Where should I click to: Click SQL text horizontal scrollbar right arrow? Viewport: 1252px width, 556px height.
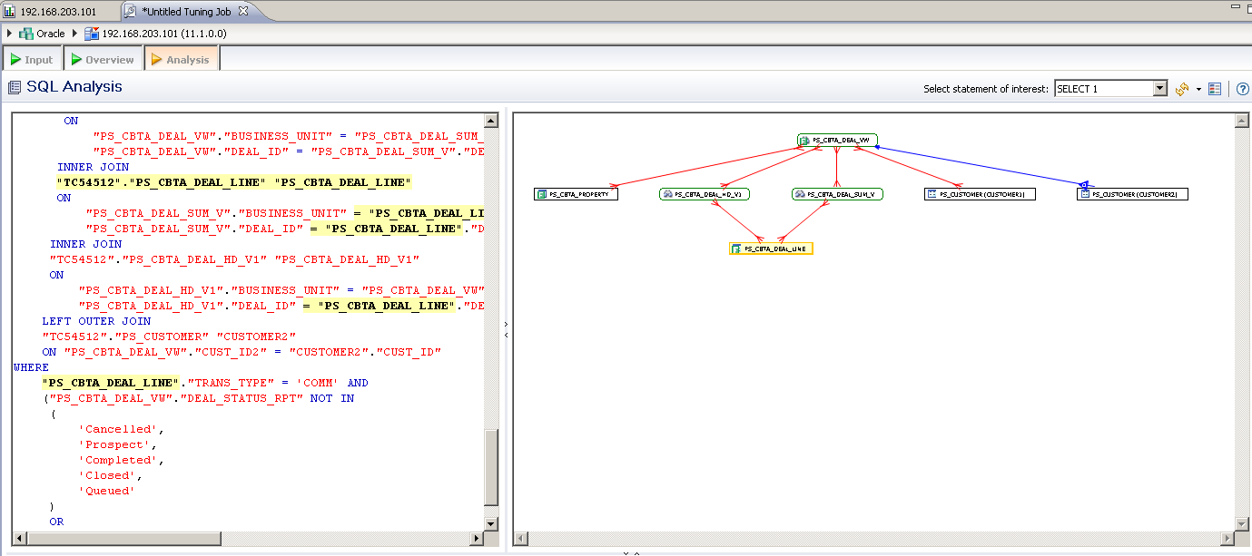476,539
